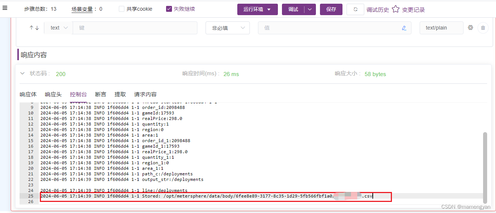This screenshot has width=496, height=213.
Task: Open the hamburger menu
Action: point(5,8)
